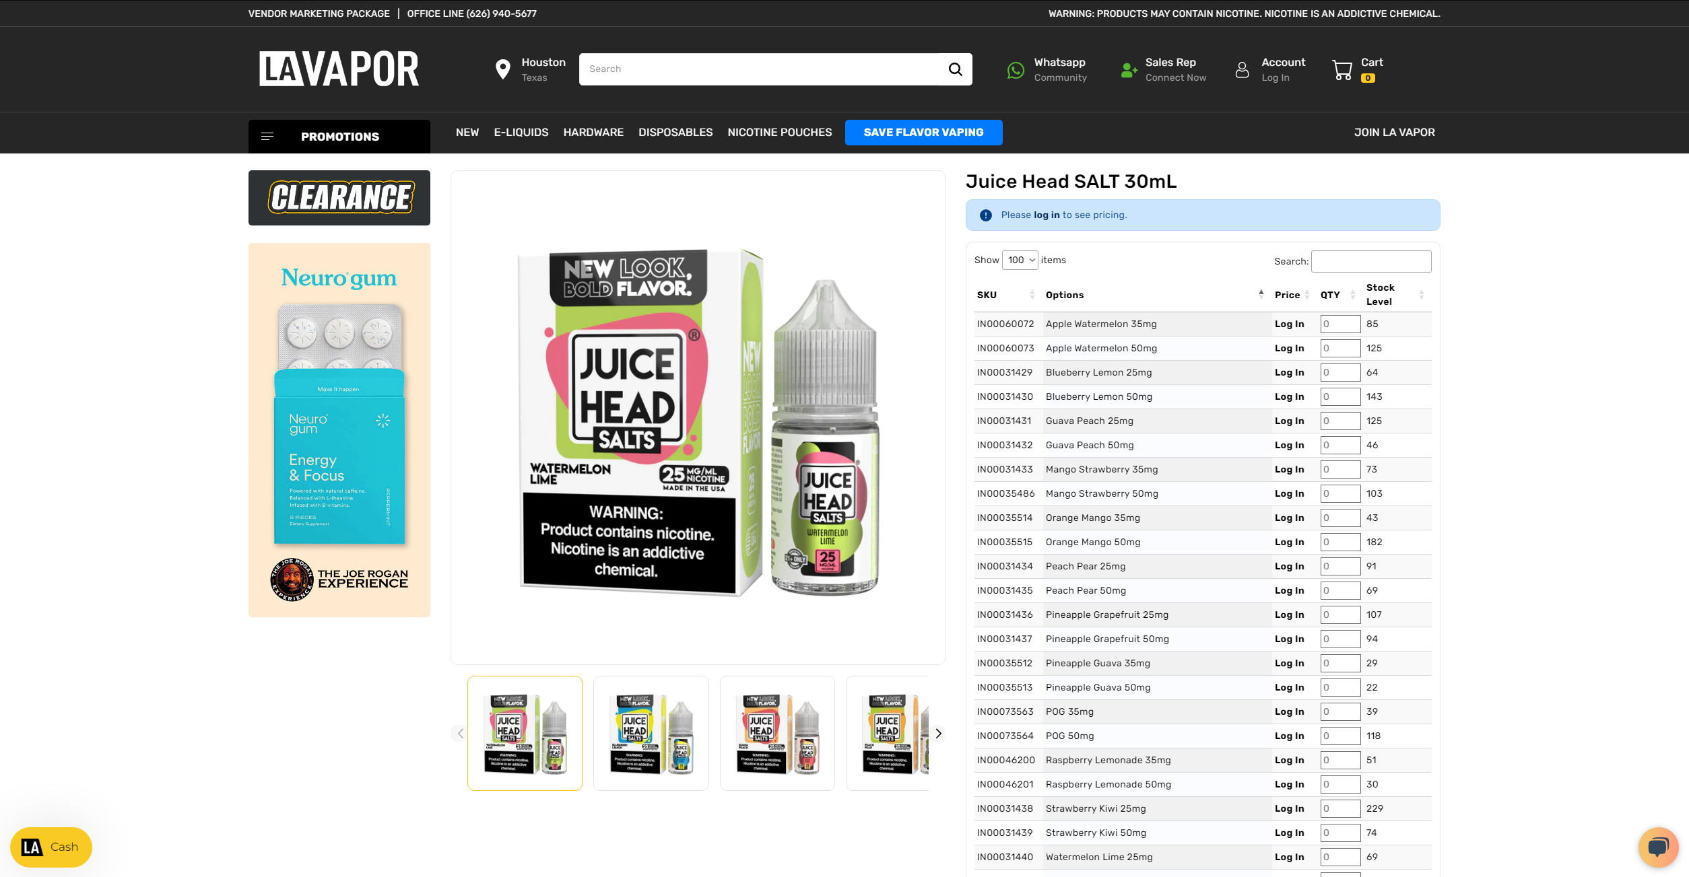The height and width of the screenshot is (877, 1689).
Task: Click QTY field for POG 50mg
Action: [x=1340, y=736]
